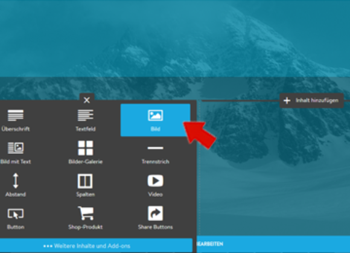Add an Abstand spacing element

tap(16, 185)
